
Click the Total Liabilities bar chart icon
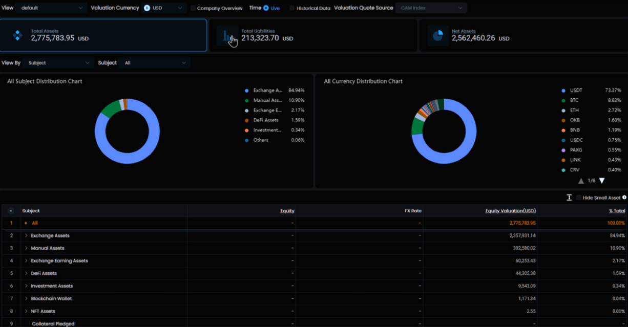[x=227, y=36]
